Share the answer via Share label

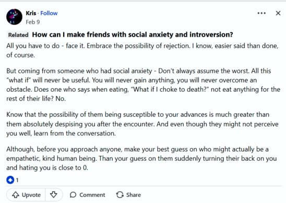point(134,195)
